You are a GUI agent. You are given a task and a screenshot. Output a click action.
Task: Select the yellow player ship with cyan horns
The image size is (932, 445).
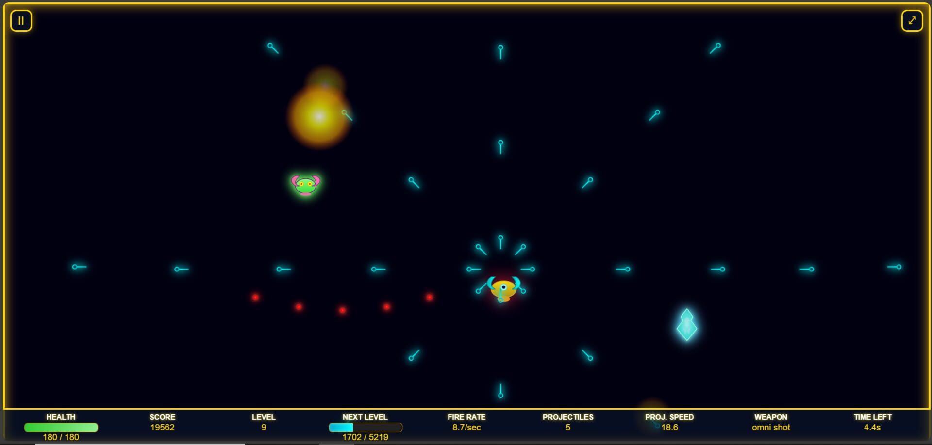pos(503,289)
